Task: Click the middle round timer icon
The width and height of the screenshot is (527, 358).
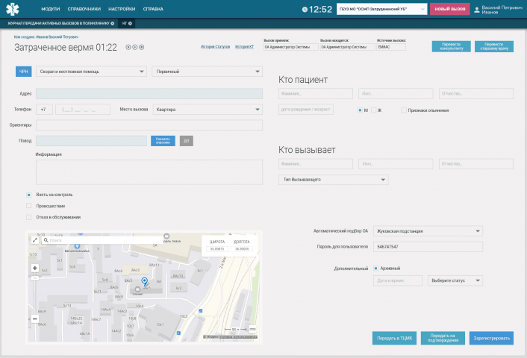Action: coord(135,47)
